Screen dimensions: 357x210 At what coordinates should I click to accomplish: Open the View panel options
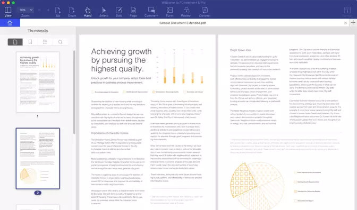(8, 12)
